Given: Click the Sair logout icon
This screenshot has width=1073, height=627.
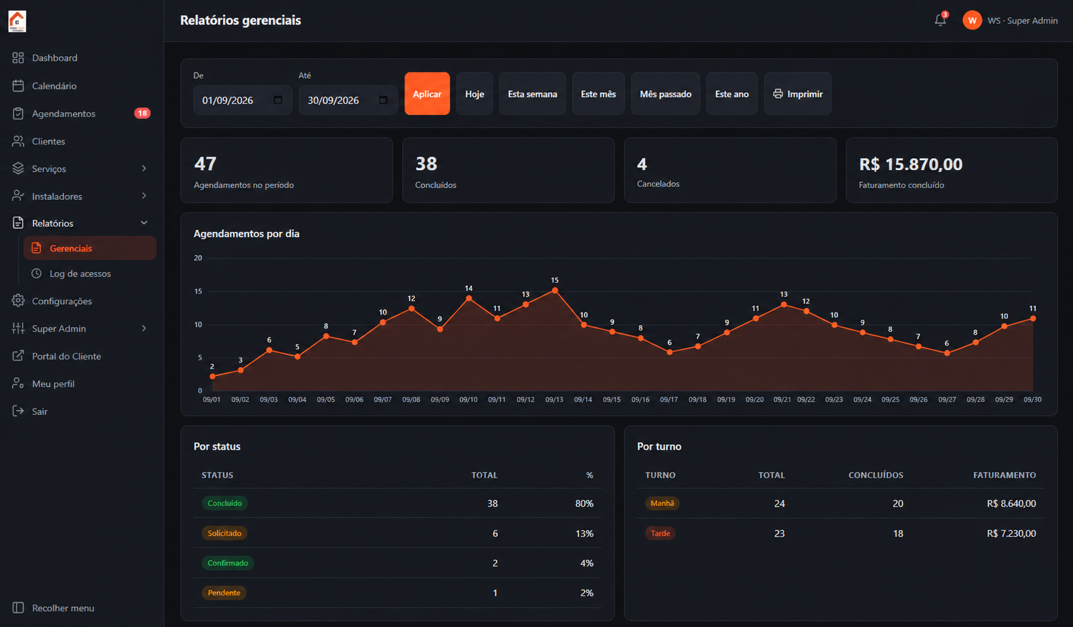Looking at the screenshot, I should click(18, 411).
